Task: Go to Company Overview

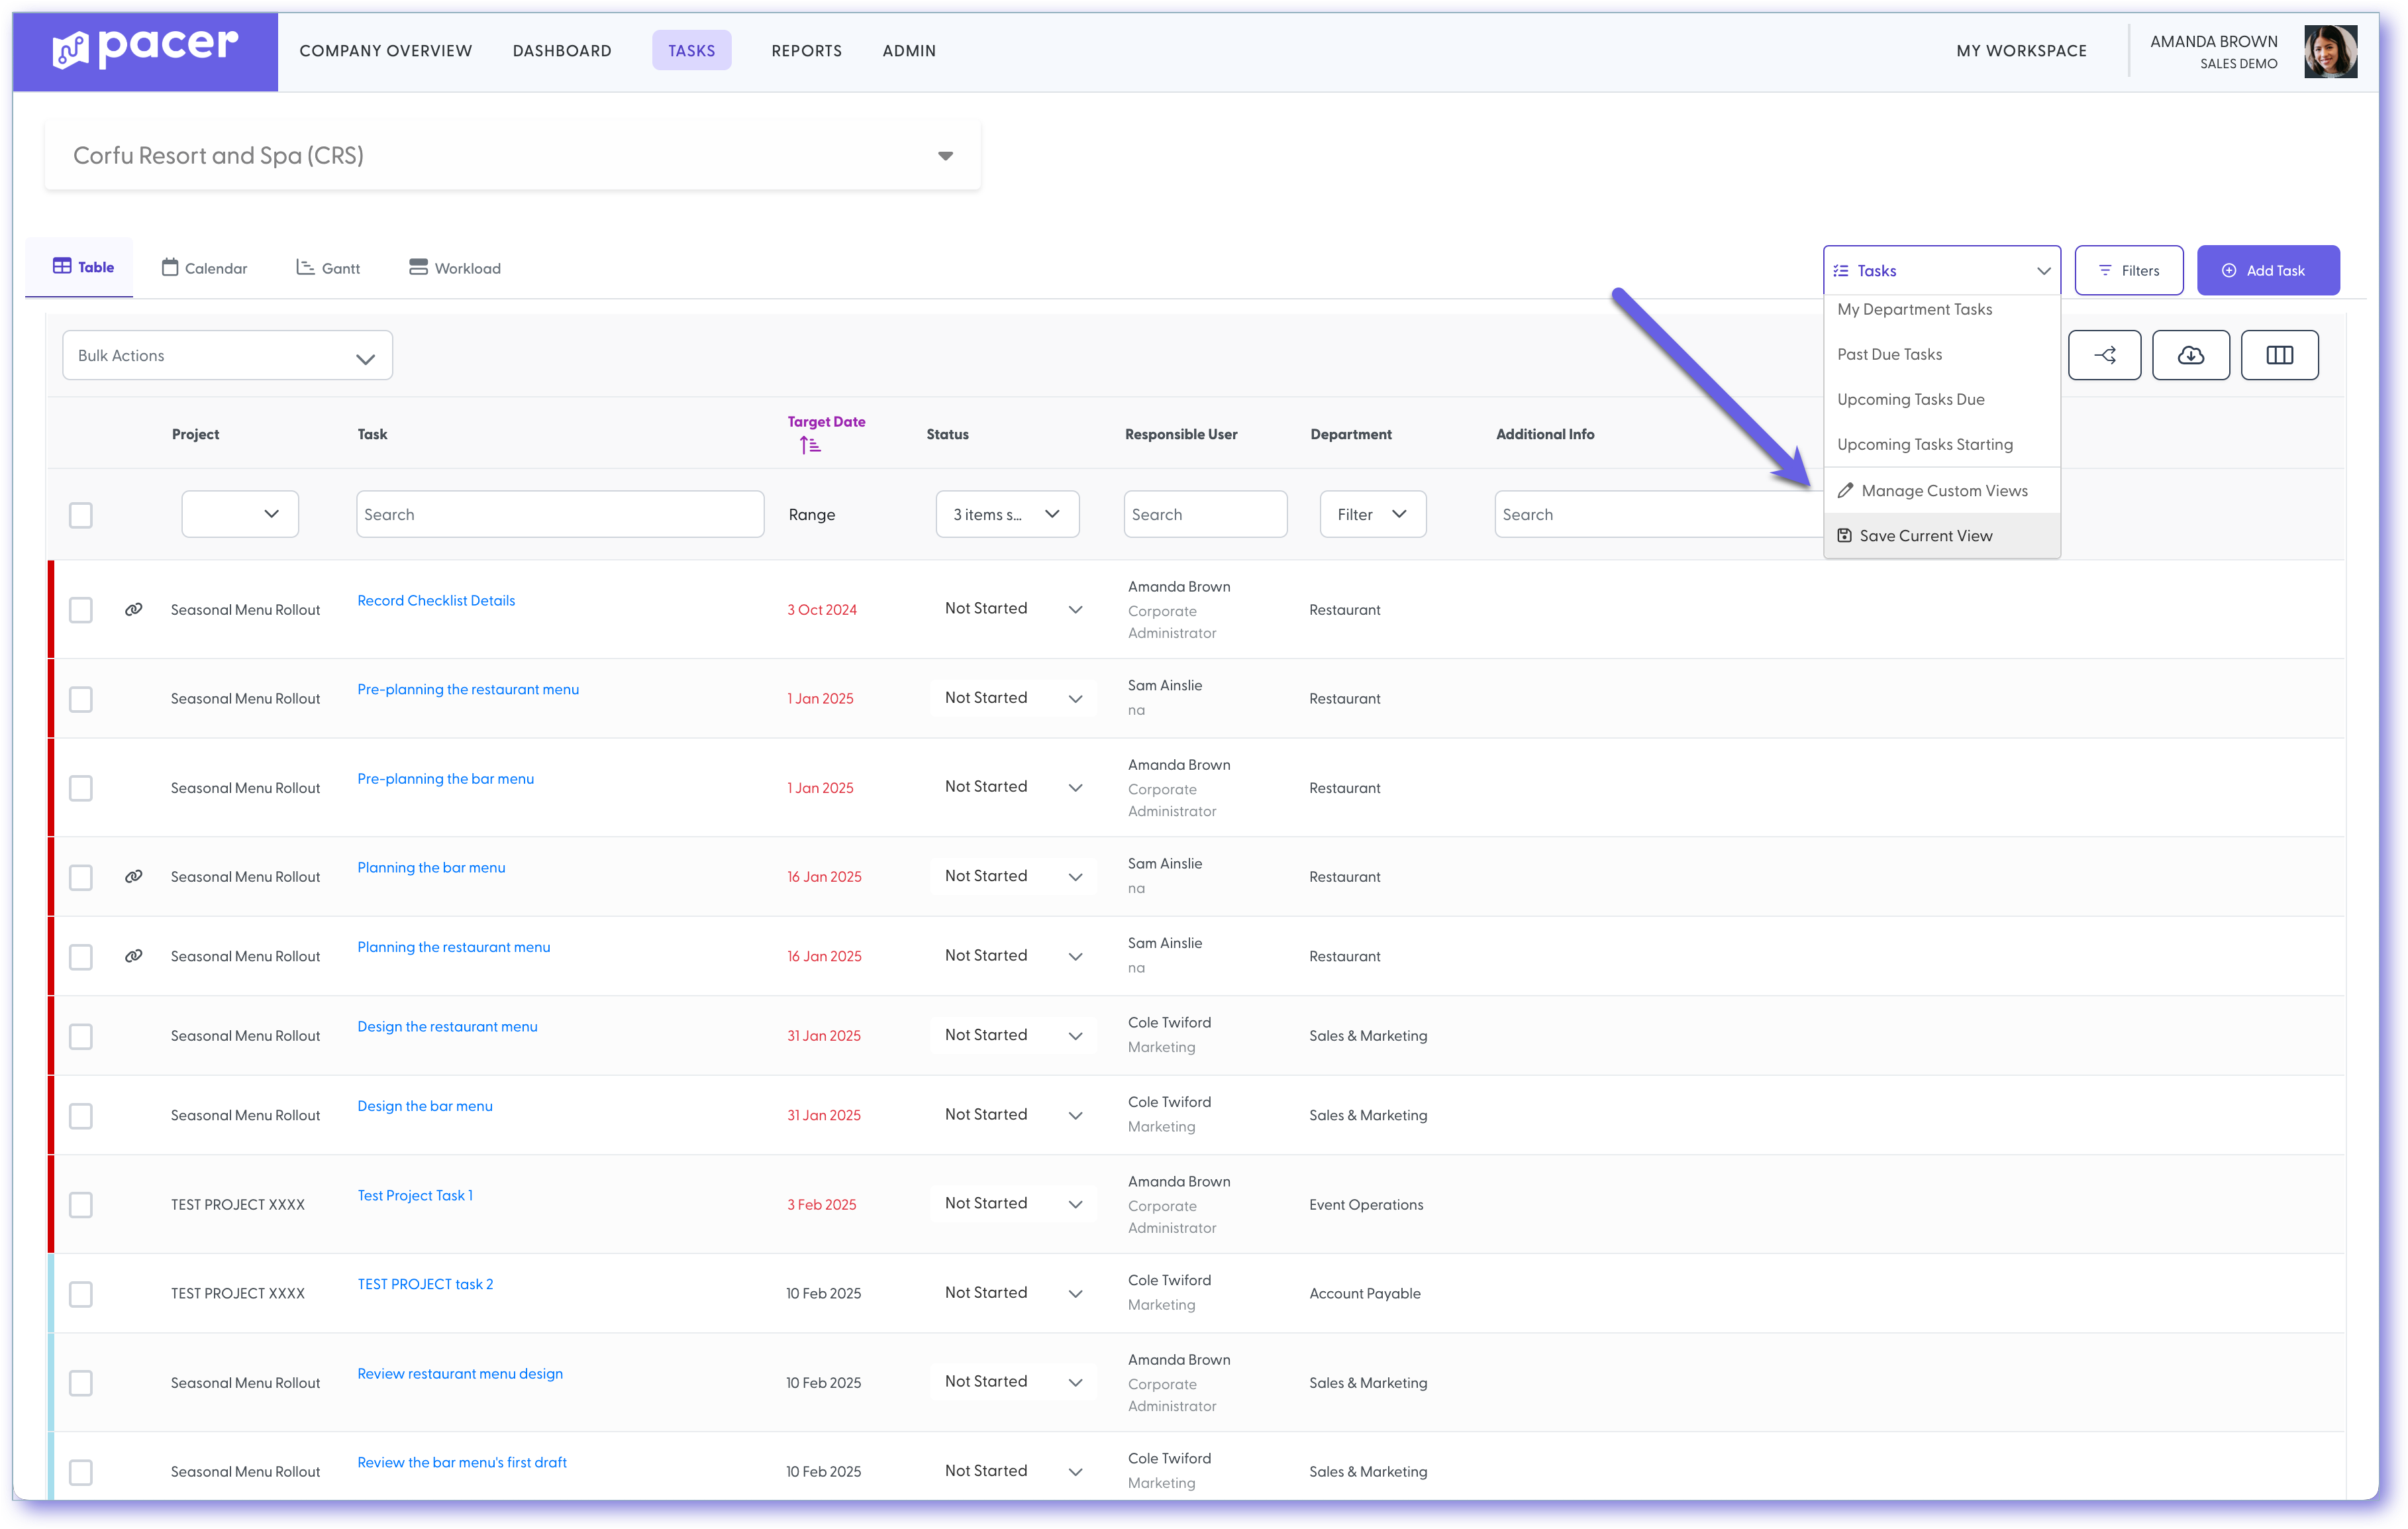Action: pos(386,51)
